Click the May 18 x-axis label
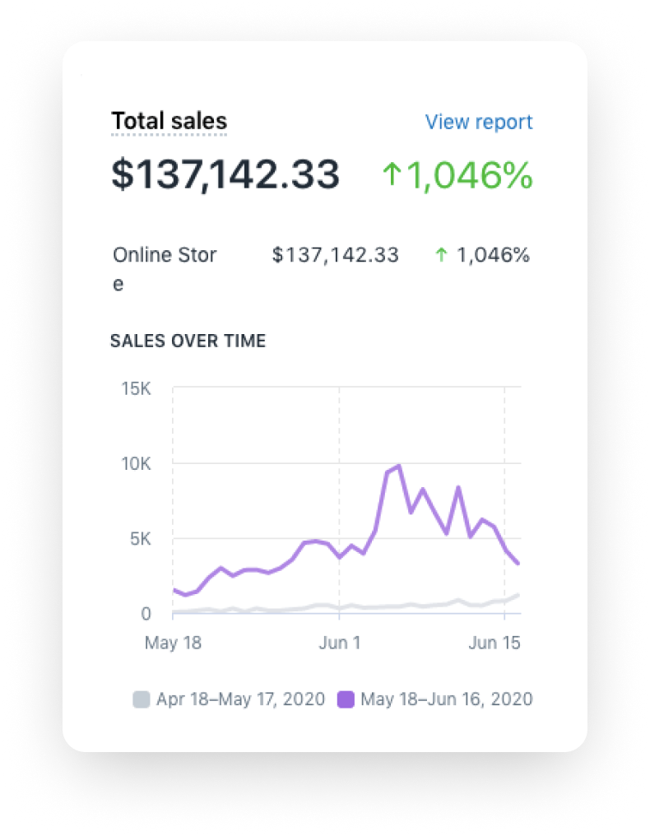This screenshot has height=836, width=650. 172,643
